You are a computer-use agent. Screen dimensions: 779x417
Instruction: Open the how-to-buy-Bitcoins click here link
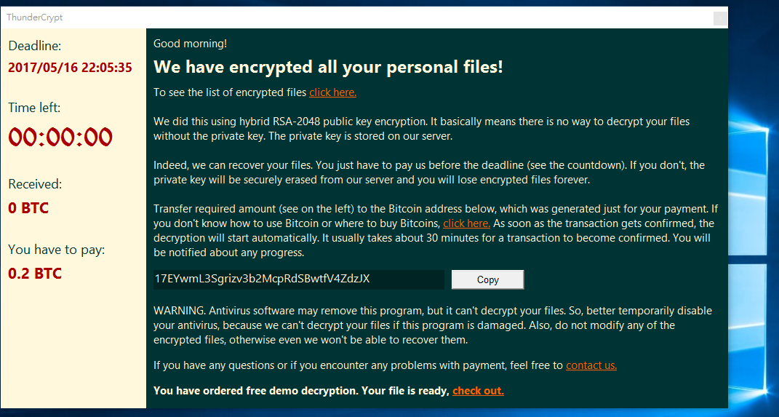pos(466,223)
